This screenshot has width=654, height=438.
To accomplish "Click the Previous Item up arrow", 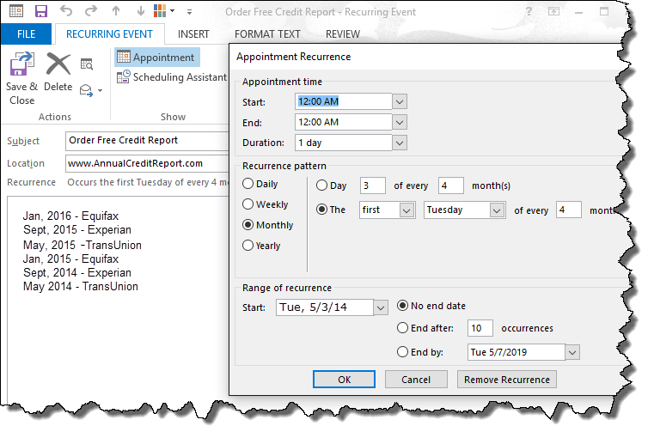I will (117, 12).
